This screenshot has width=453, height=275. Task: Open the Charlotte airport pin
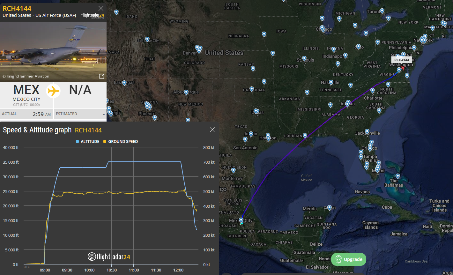tap(372, 91)
